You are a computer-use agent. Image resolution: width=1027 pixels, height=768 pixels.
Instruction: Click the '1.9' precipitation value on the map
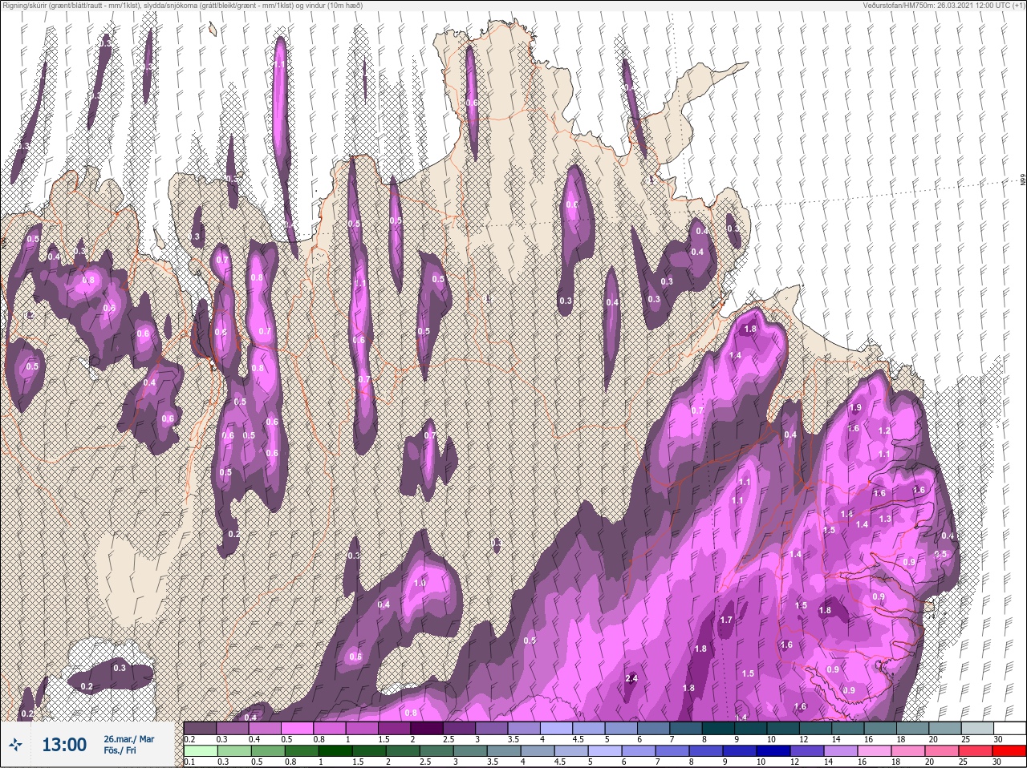[855, 407]
